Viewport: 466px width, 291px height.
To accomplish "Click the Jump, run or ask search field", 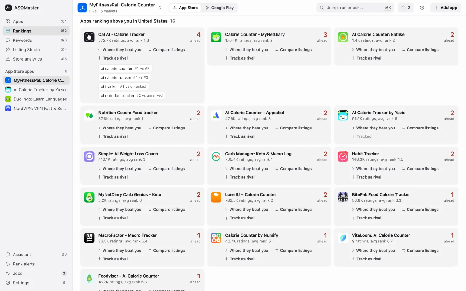I will click(x=355, y=8).
